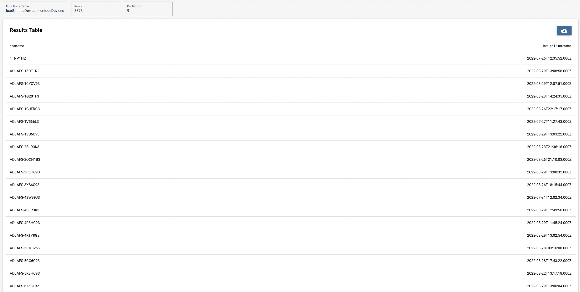Open the loadUniqueDevices - uniqueDevices link
Viewport: 580px width, 292px height.
tap(35, 11)
